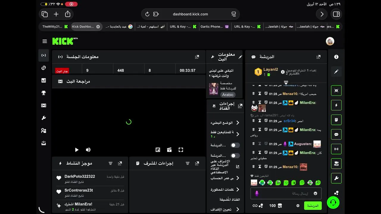Open the Kick shop icon beside 100
The image size is (381, 214).
click(280, 206)
